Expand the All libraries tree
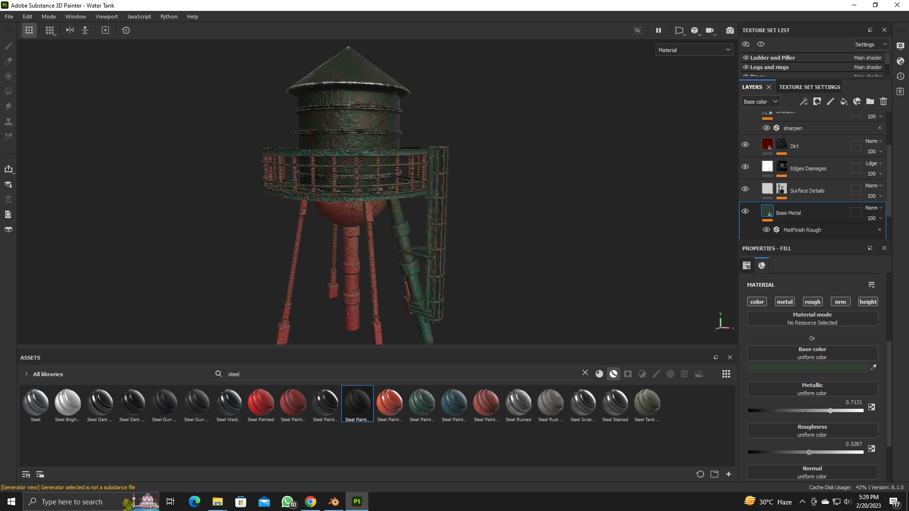Screen dimensions: 909x511 [26, 374]
